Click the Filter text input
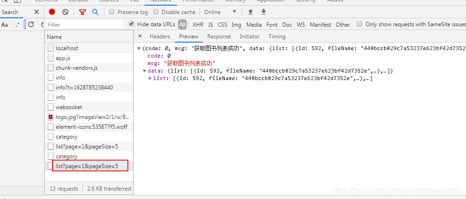Image resolution: width=466 pixels, height=199 pixels. 84,24
